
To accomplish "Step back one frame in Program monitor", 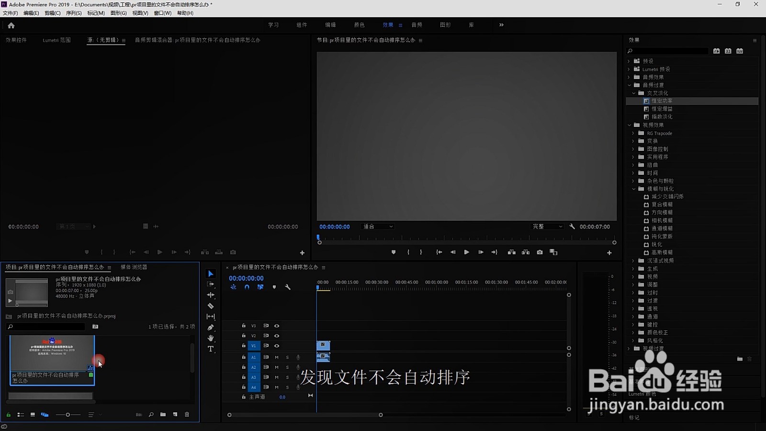I will pyautogui.click(x=453, y=252).
